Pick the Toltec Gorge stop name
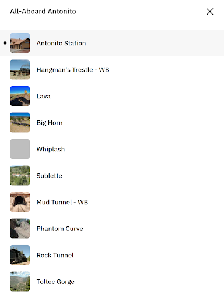This screenshot has width=224, height=298. (55, 282)
